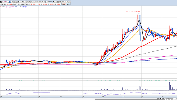Open the calendar date picker icon
The image size is (177, 100).
[x=69, y=2]
